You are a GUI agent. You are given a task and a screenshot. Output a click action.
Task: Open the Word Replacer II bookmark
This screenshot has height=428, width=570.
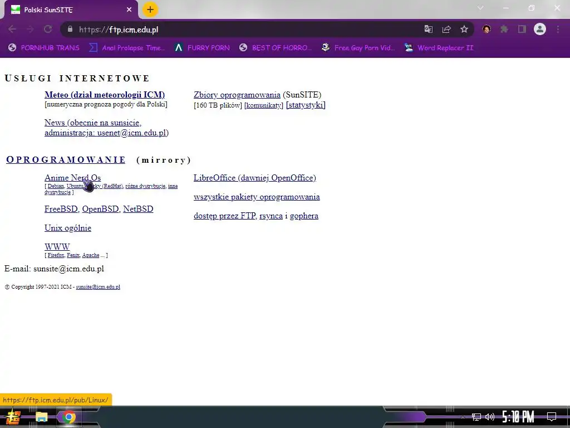click(x=439, y=48)
